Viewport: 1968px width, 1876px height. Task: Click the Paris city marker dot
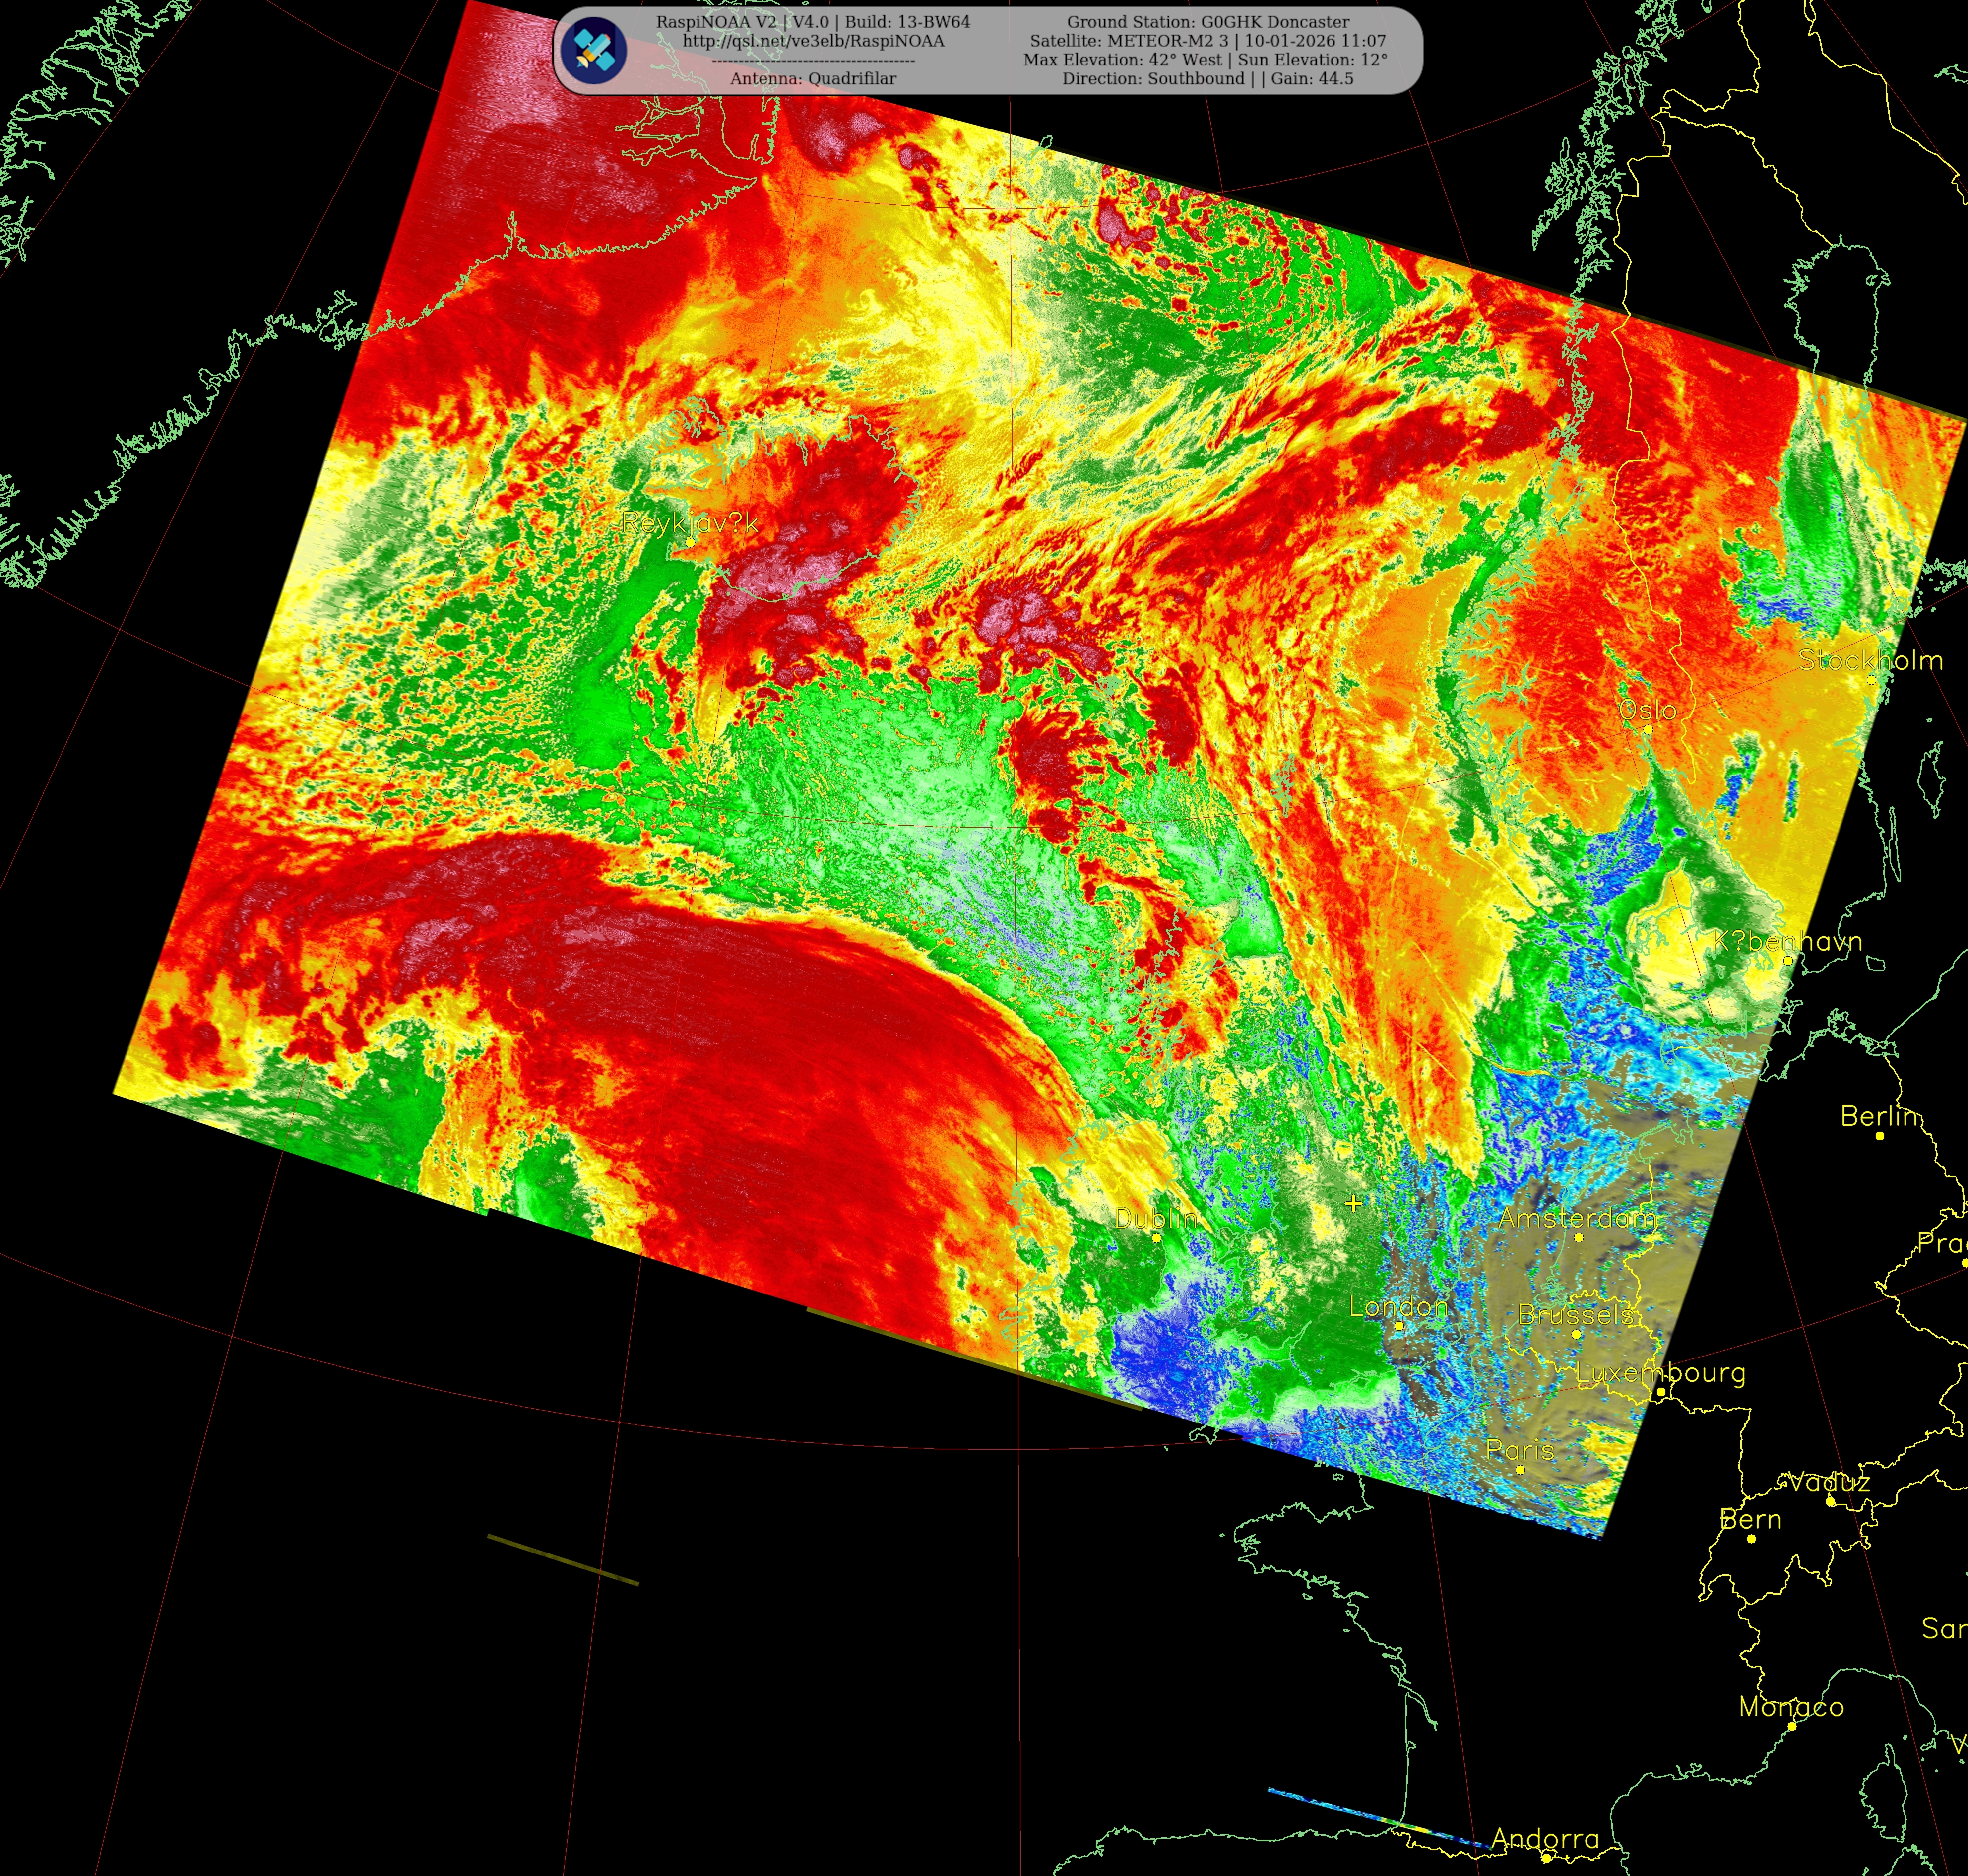coord(1520,1469)
